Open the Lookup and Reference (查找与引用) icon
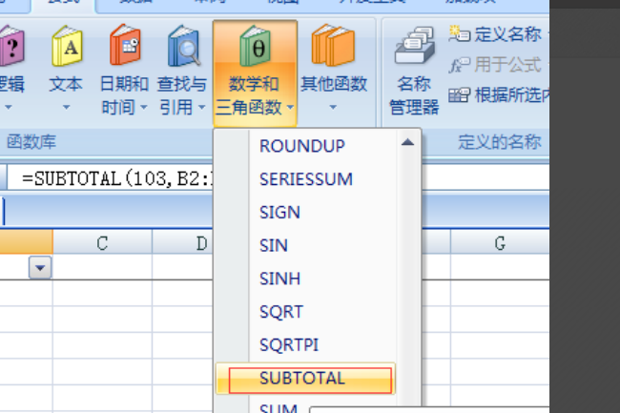Image resolution: width=620 pixels, height=413 pixels. [x=182, y=45]
